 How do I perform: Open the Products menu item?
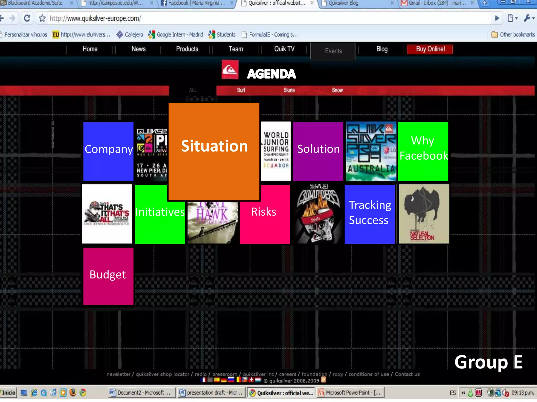[187, 49]
